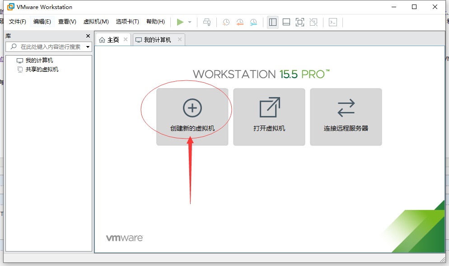Click the search magnifier icon in library
The width and height of the screenshot is (449, 266).
[14, 47]
